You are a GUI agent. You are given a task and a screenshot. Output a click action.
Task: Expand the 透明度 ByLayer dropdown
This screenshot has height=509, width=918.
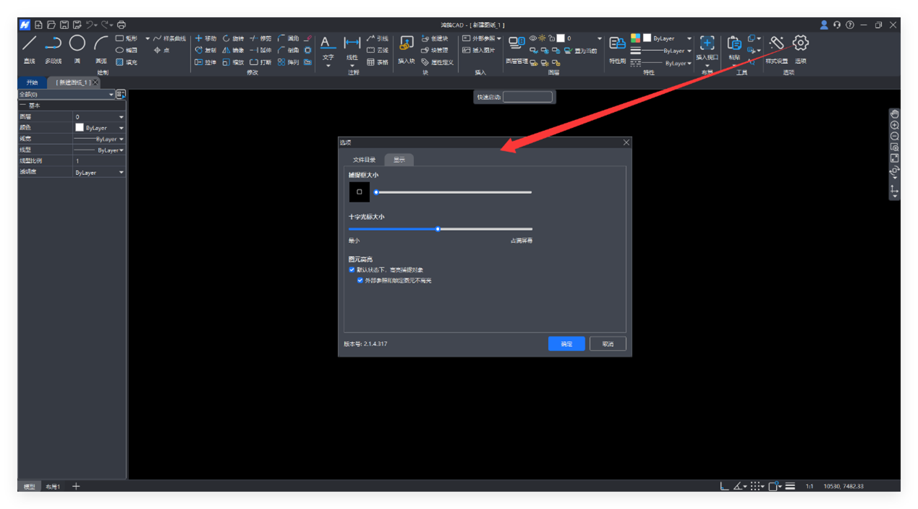(121, 173)
